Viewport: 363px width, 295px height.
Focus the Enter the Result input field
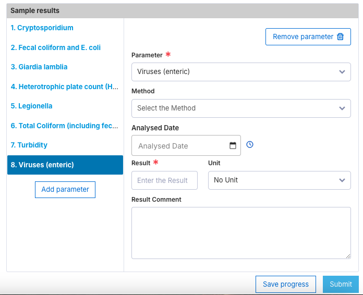pyautogui.click(x=164, y=180)
